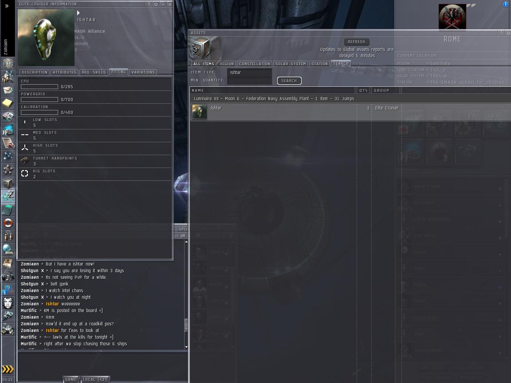Click the Assets window safe-box icon
The image size is (511, 383).
[x=201, y=48]
